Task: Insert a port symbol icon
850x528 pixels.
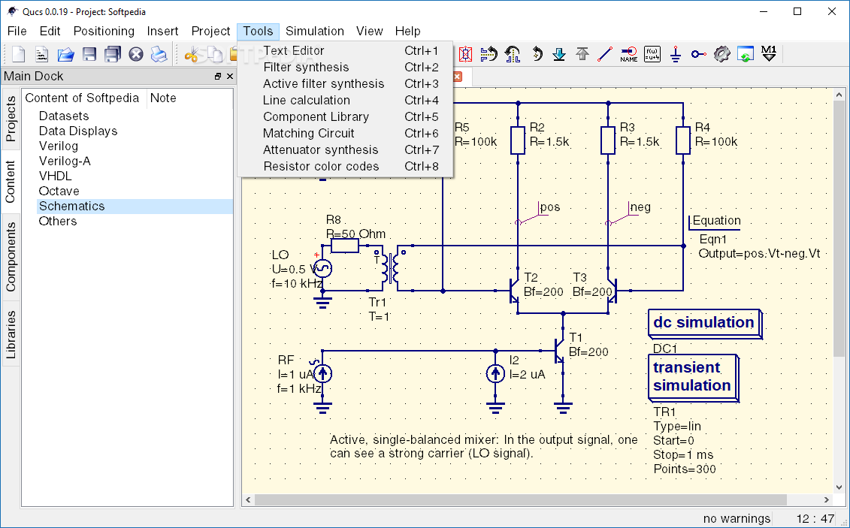Action: pyautogui.click(x=699, y=54)
